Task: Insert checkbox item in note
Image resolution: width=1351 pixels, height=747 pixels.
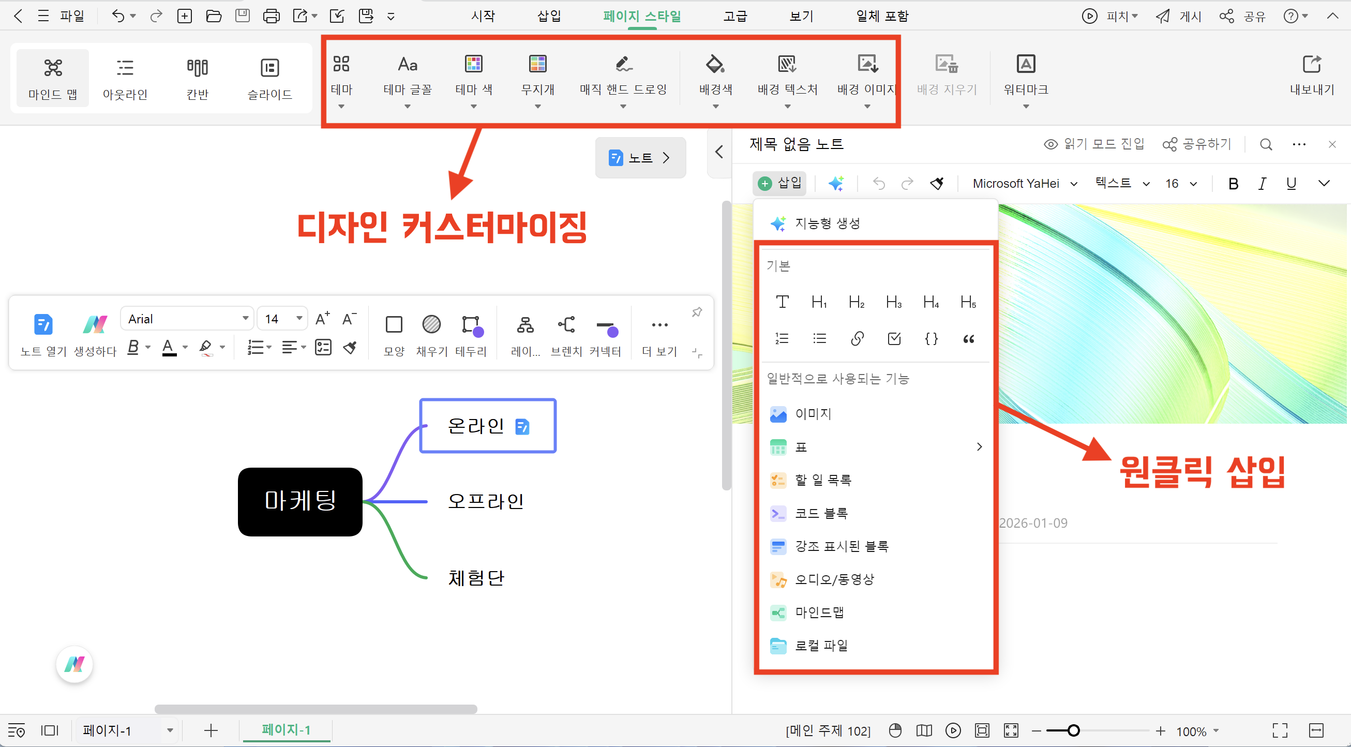Action: [894, 339]
